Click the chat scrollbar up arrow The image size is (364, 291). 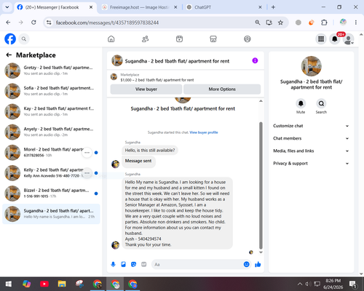pos(261,101)
